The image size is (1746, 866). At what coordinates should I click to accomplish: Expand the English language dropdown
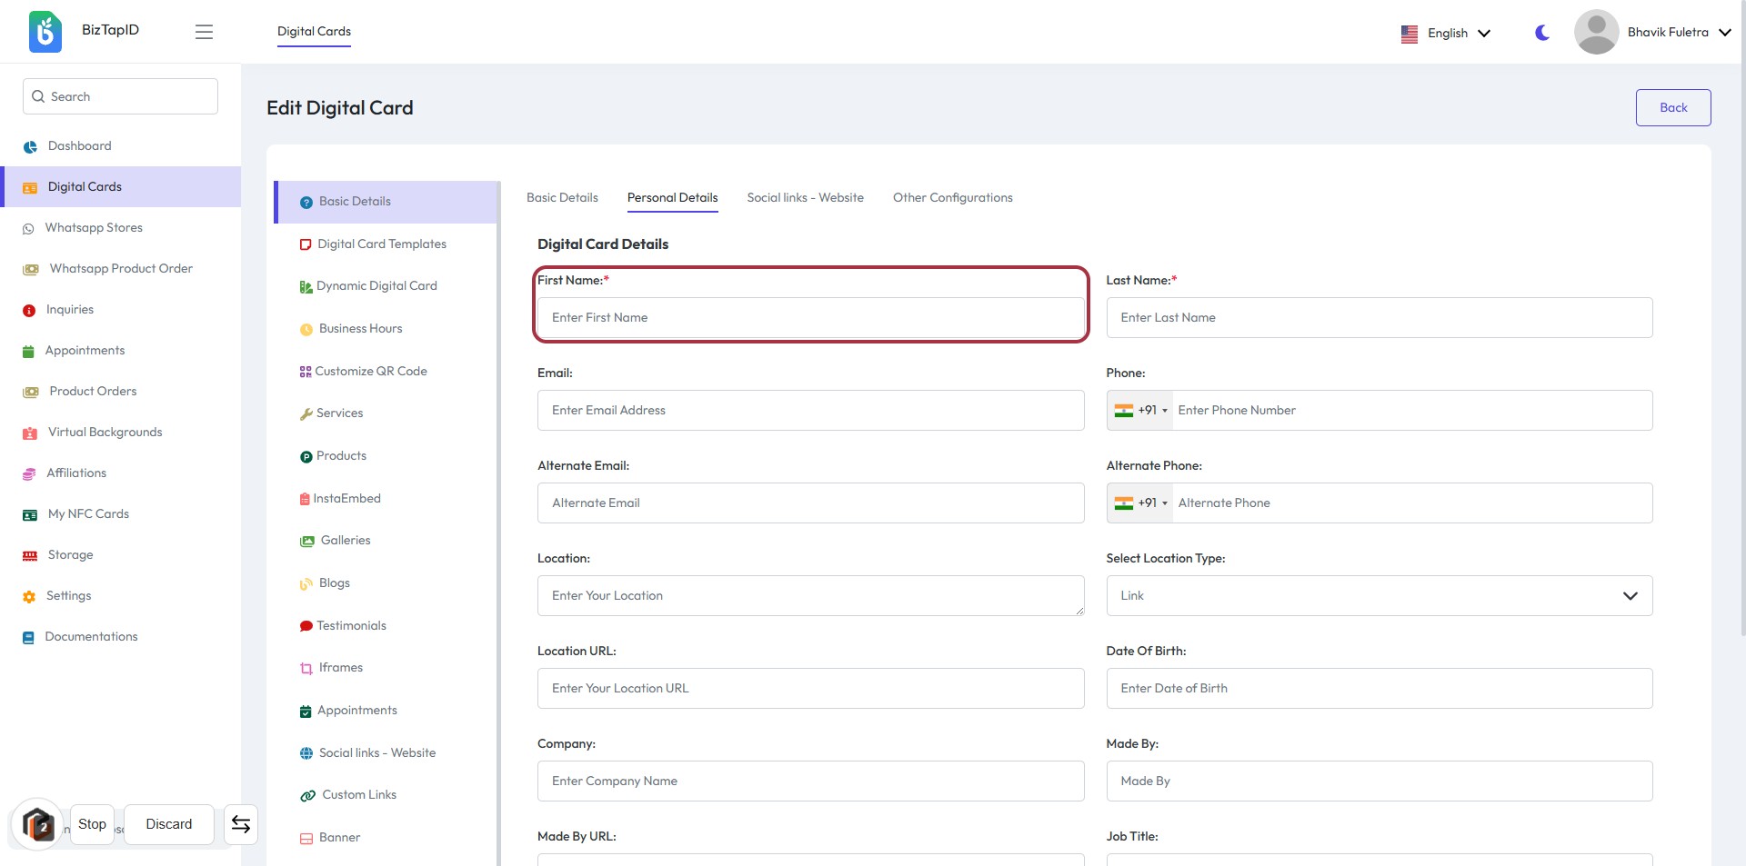[1446, 33]
